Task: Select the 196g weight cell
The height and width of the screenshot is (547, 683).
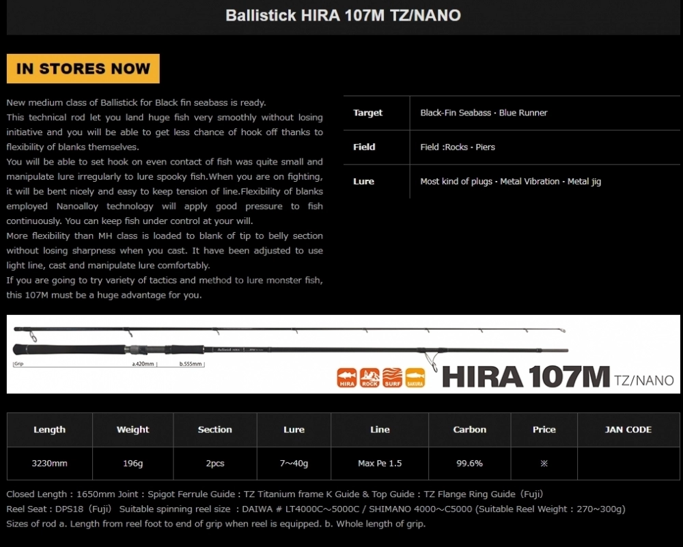Action: [x=133, y=464]
